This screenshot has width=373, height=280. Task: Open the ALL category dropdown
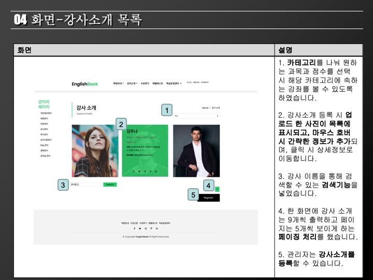(x=196, y=116)
